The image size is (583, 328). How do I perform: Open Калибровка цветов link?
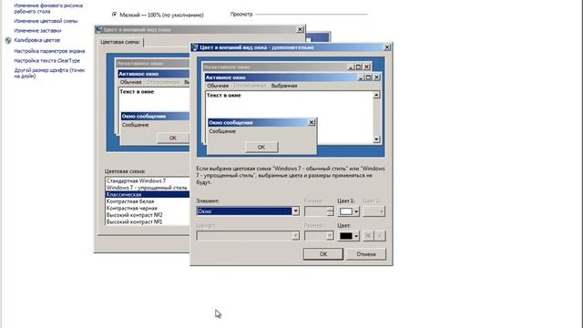pos(36,40)
